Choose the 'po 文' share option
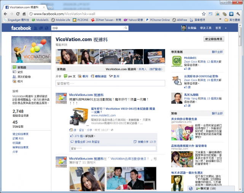The width and height of the screenshot is (244, 193). point(70,76)
